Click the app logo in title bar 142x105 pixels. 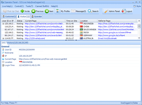(x=2, y=2)
